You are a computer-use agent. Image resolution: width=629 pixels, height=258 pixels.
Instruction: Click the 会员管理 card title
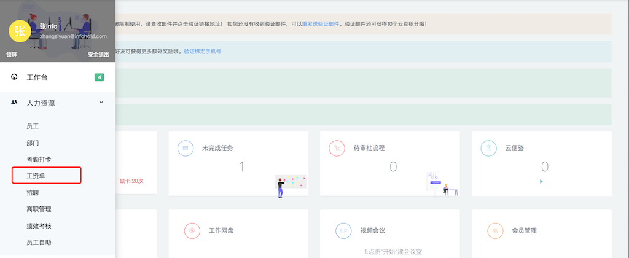pos(525,231)
